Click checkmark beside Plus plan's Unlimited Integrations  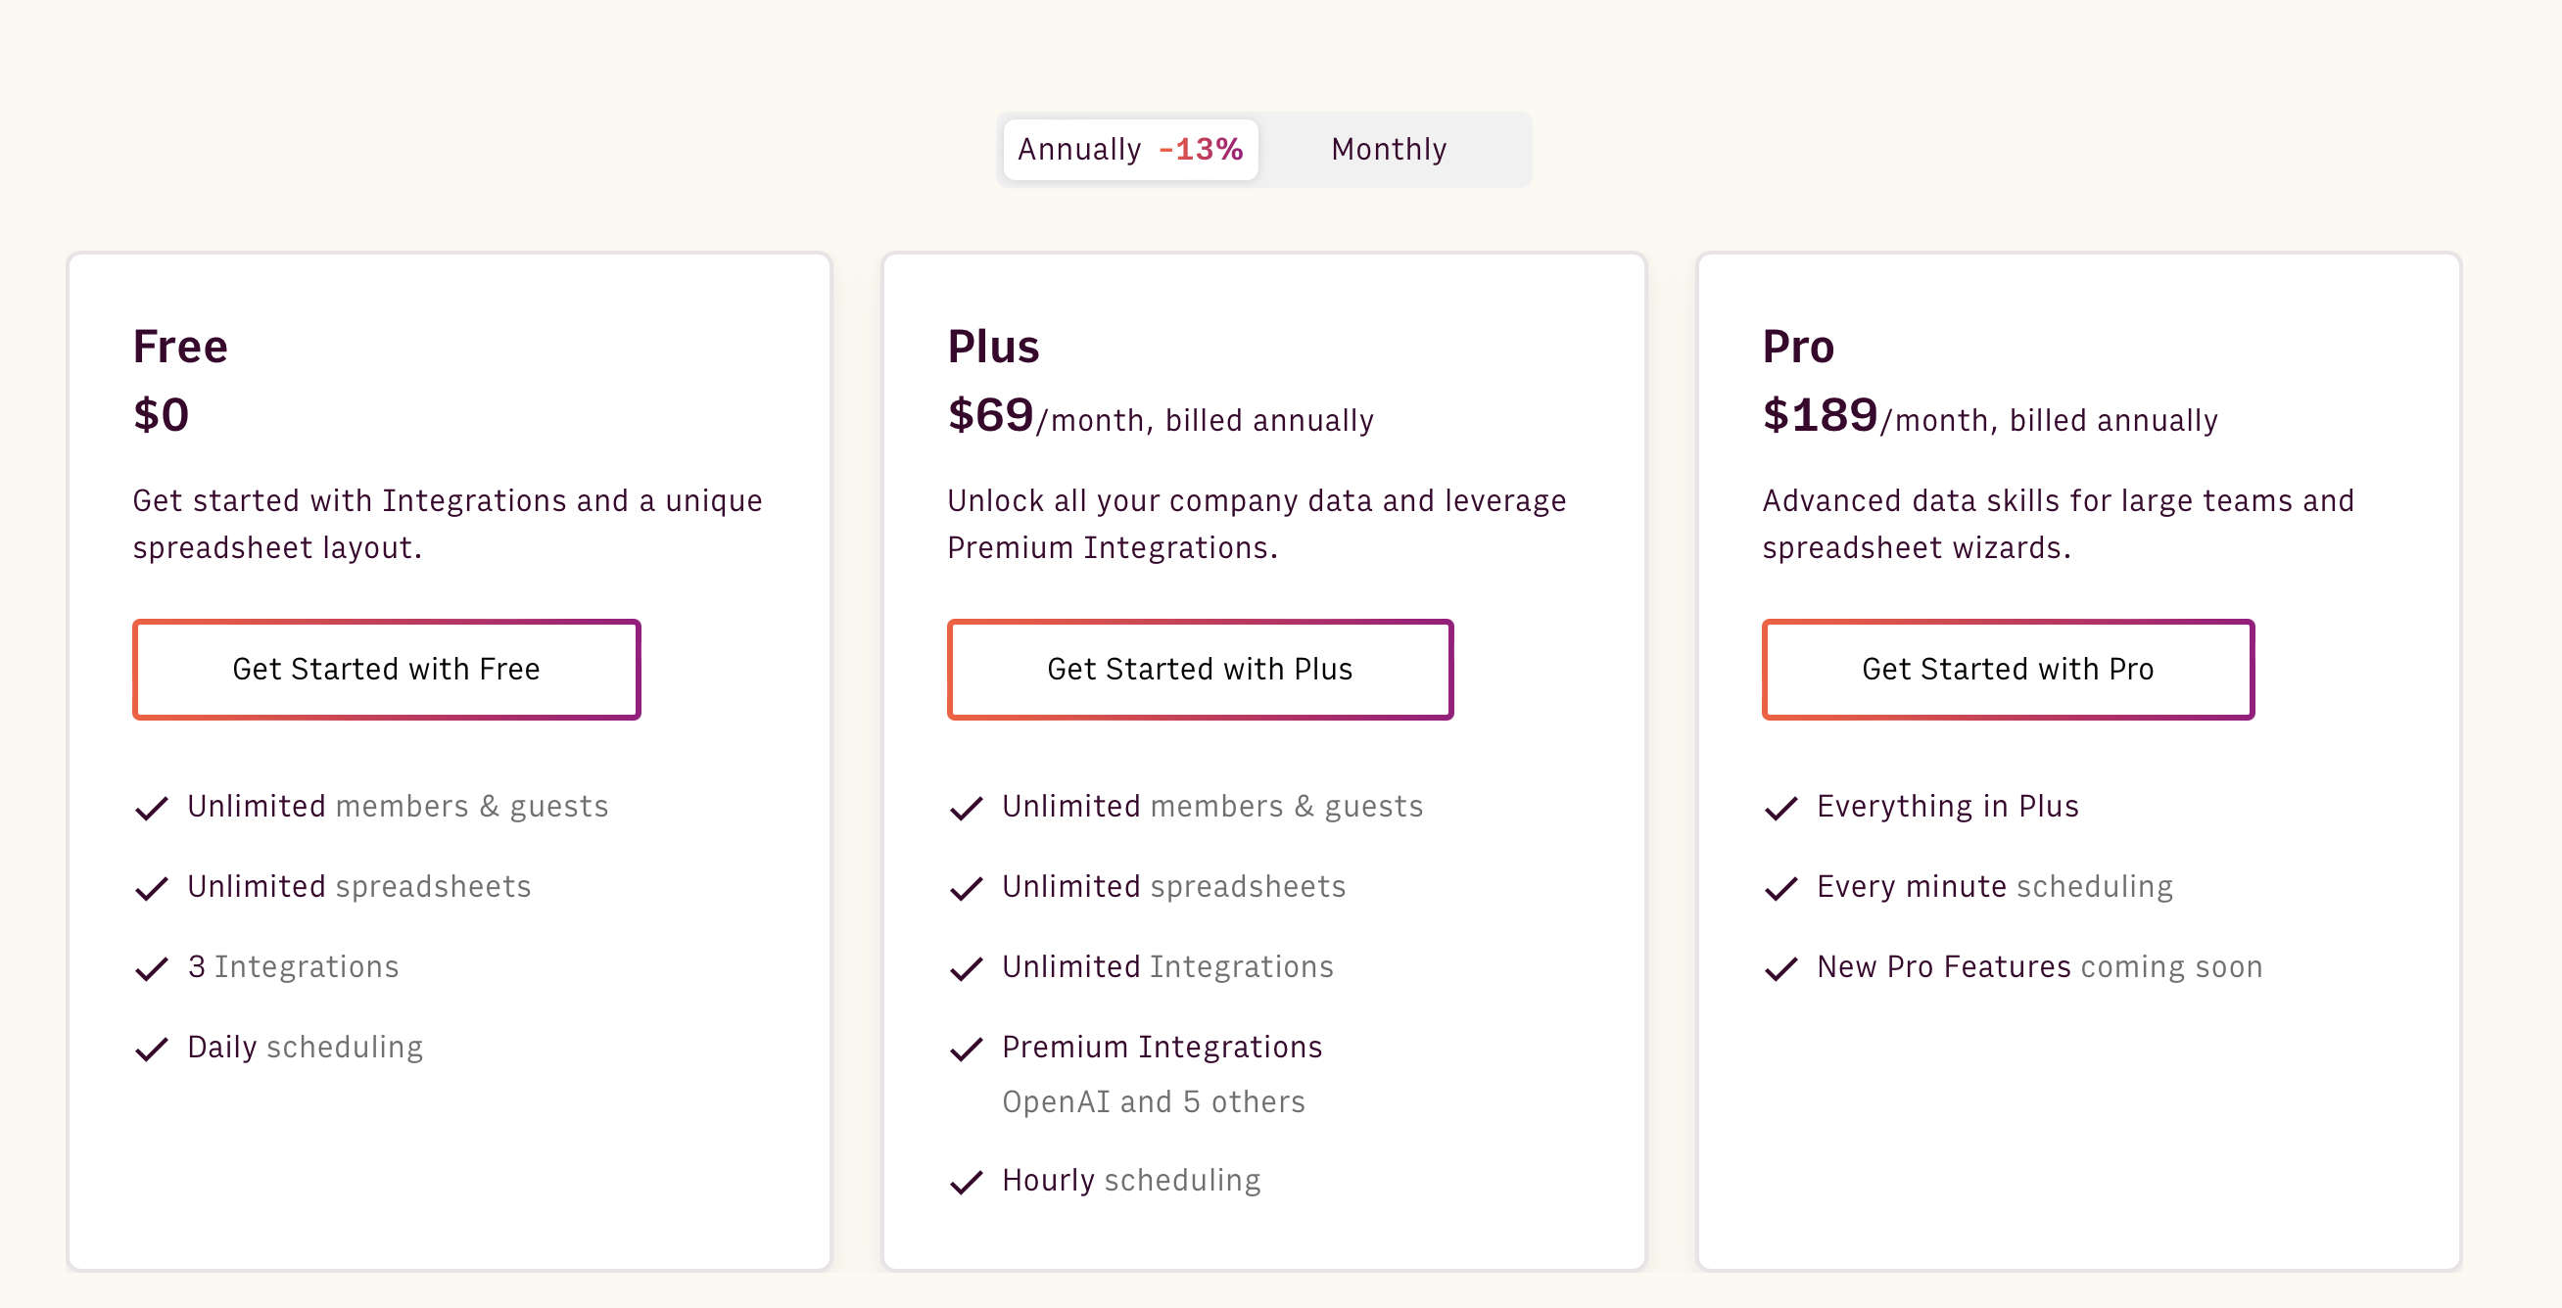(966, 968)
